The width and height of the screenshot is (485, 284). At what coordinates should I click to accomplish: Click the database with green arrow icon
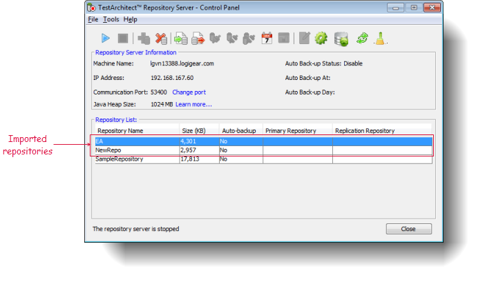coord(341,39)
